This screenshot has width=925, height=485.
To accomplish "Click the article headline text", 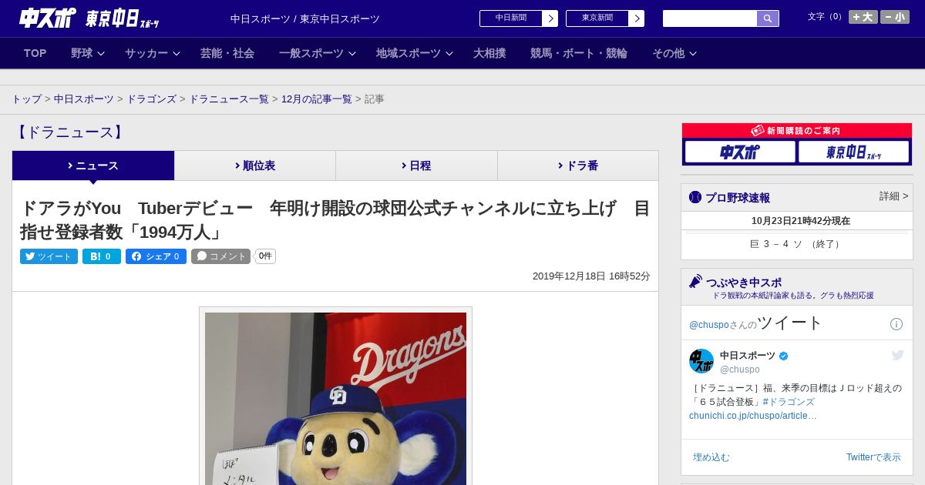I will [335, 220].
